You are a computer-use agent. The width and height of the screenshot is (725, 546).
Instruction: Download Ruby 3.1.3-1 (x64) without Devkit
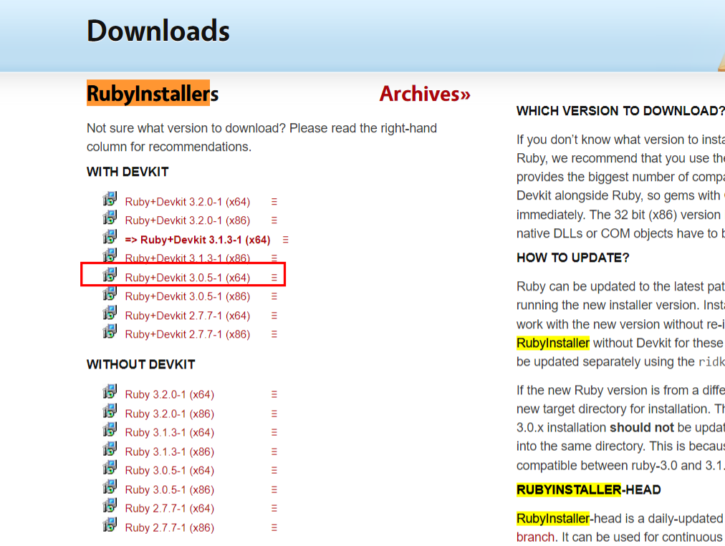pos(169,432)
